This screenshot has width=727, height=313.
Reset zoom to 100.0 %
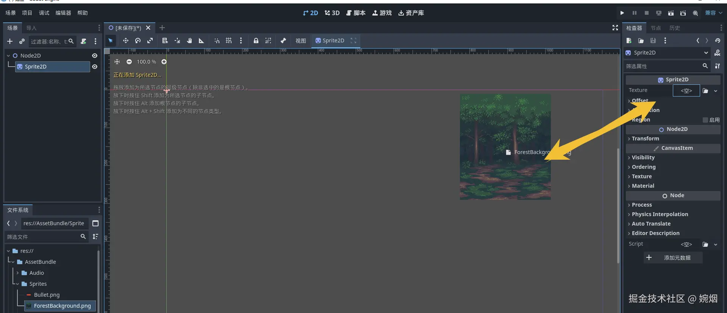pos(147,62)
